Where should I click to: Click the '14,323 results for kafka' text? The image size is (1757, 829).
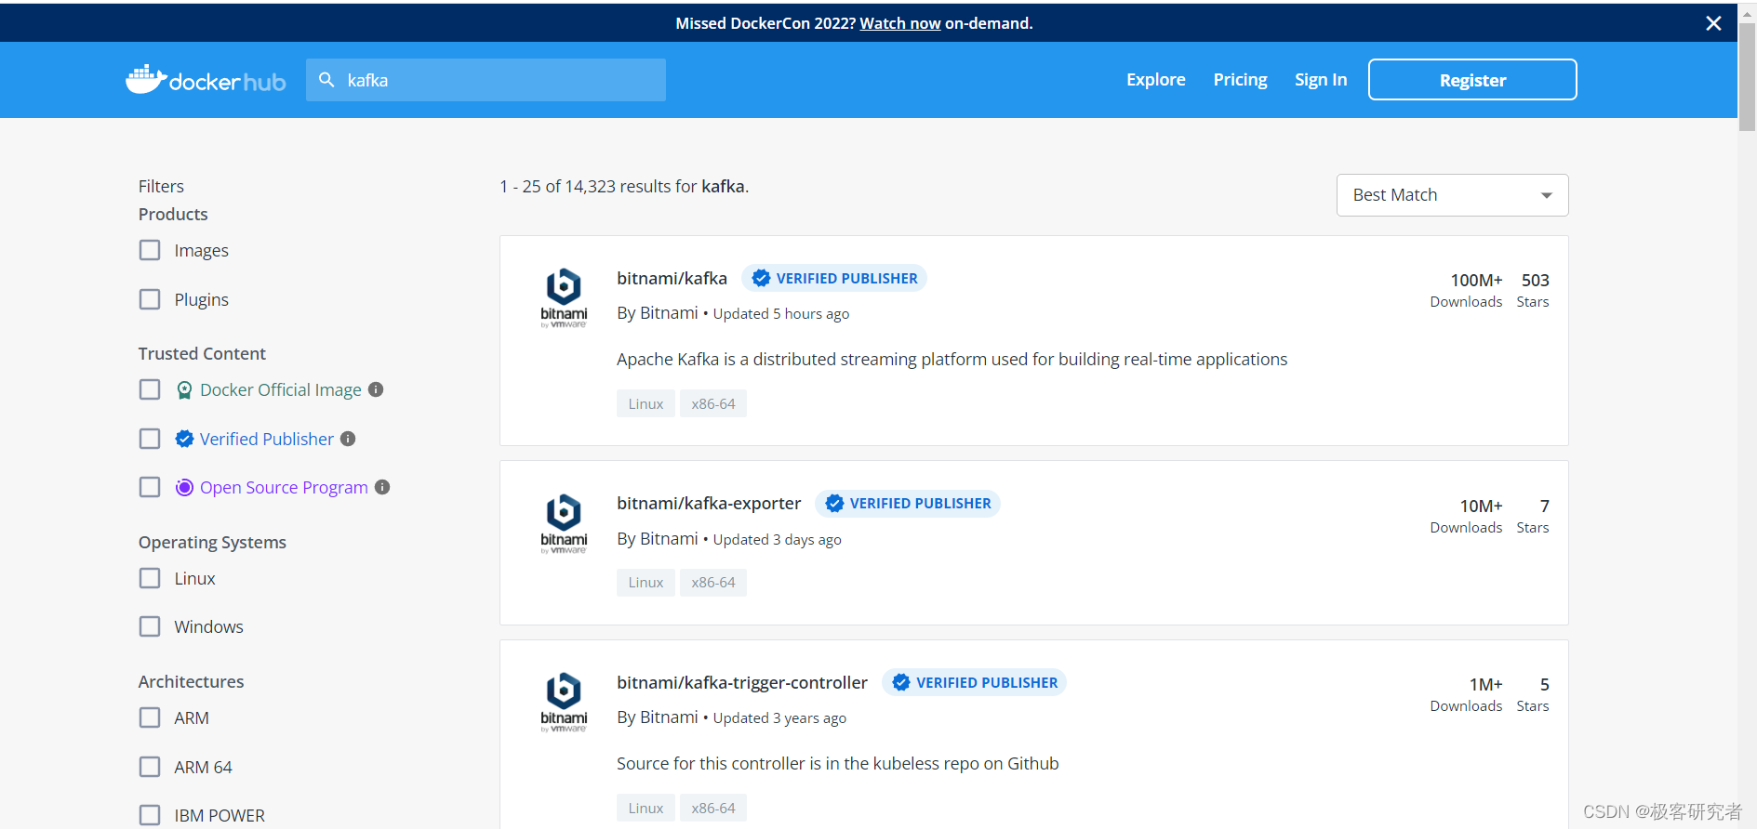[655, 186]
